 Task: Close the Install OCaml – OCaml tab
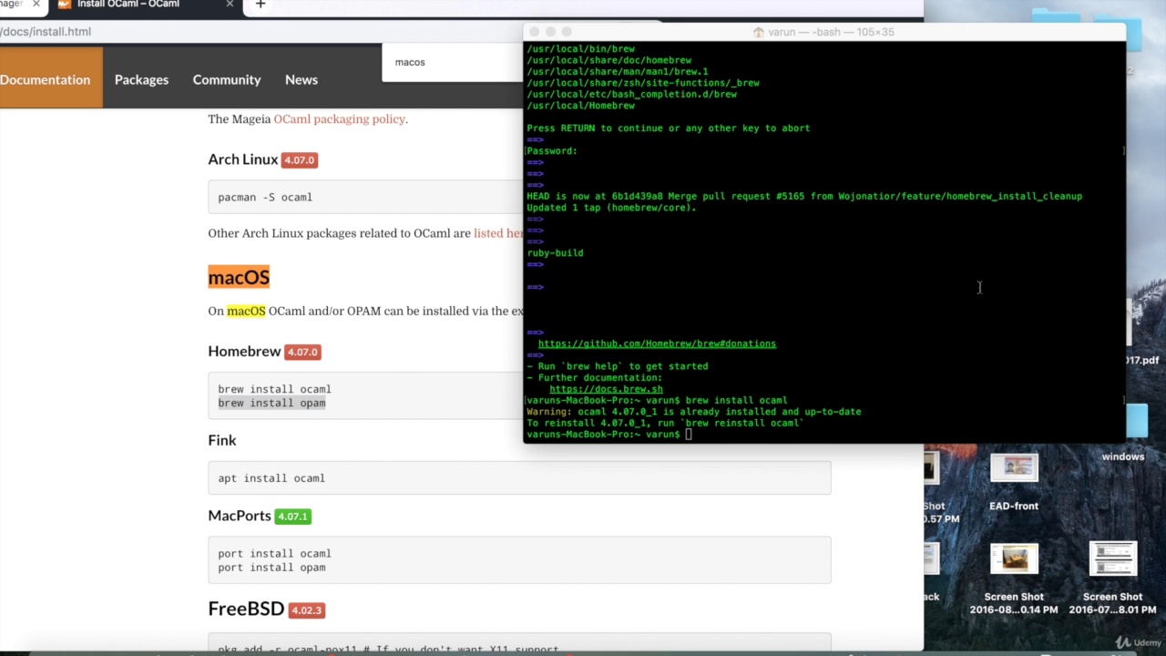[x=230, y=5]
